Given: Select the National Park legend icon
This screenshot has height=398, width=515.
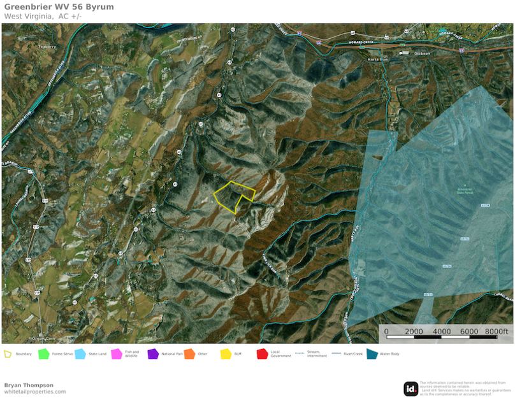Looking at the screenshot, I should pos(153,354).
